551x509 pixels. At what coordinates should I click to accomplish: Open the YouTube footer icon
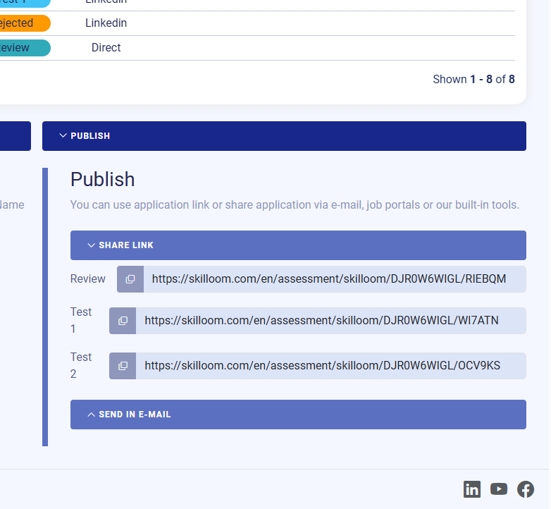498,489
